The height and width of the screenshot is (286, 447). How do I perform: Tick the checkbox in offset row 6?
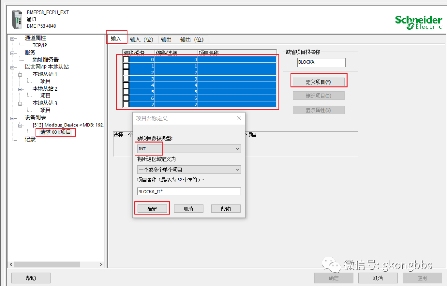126,98
